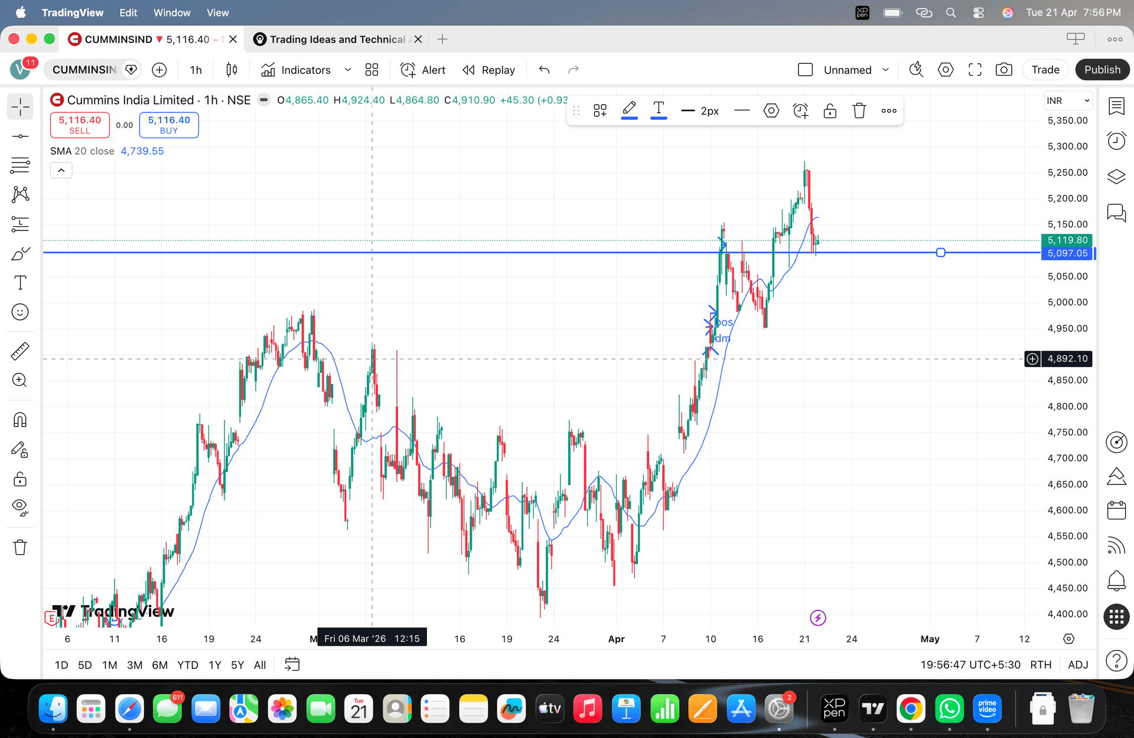Open the forecasting and measurement tools
The image size is (1134, 738).
[20, 224]
